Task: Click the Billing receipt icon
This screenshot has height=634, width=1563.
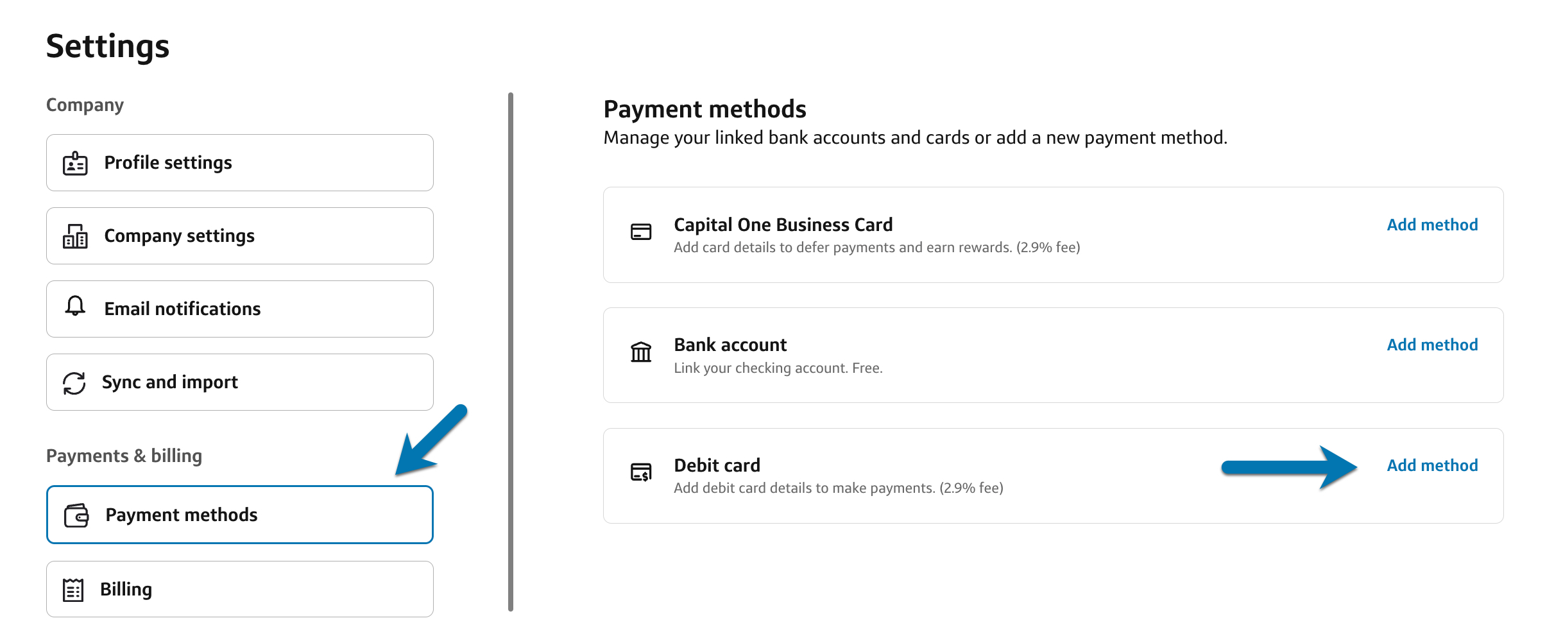Action: pyautogui.click(x=73, y=590)
